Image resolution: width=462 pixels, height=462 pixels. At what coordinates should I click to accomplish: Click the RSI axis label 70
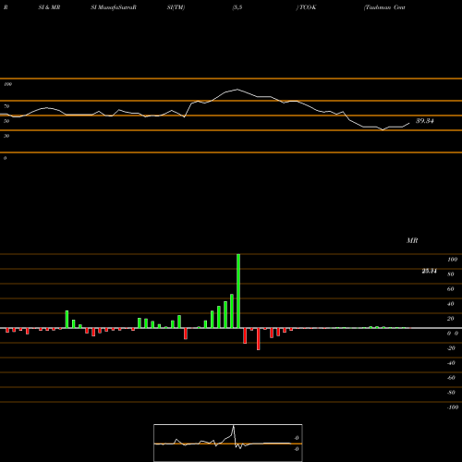pyautogui.click(x=6, y=106)
